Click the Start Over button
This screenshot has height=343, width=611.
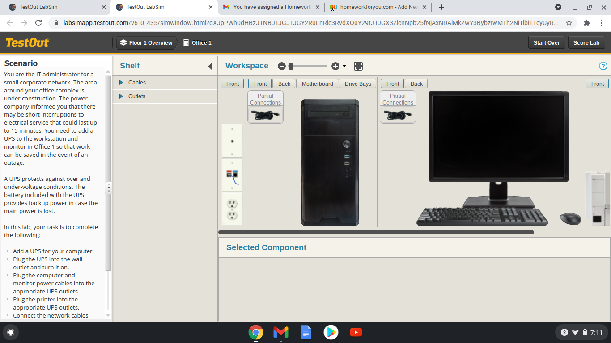click(x=547, y=43)
